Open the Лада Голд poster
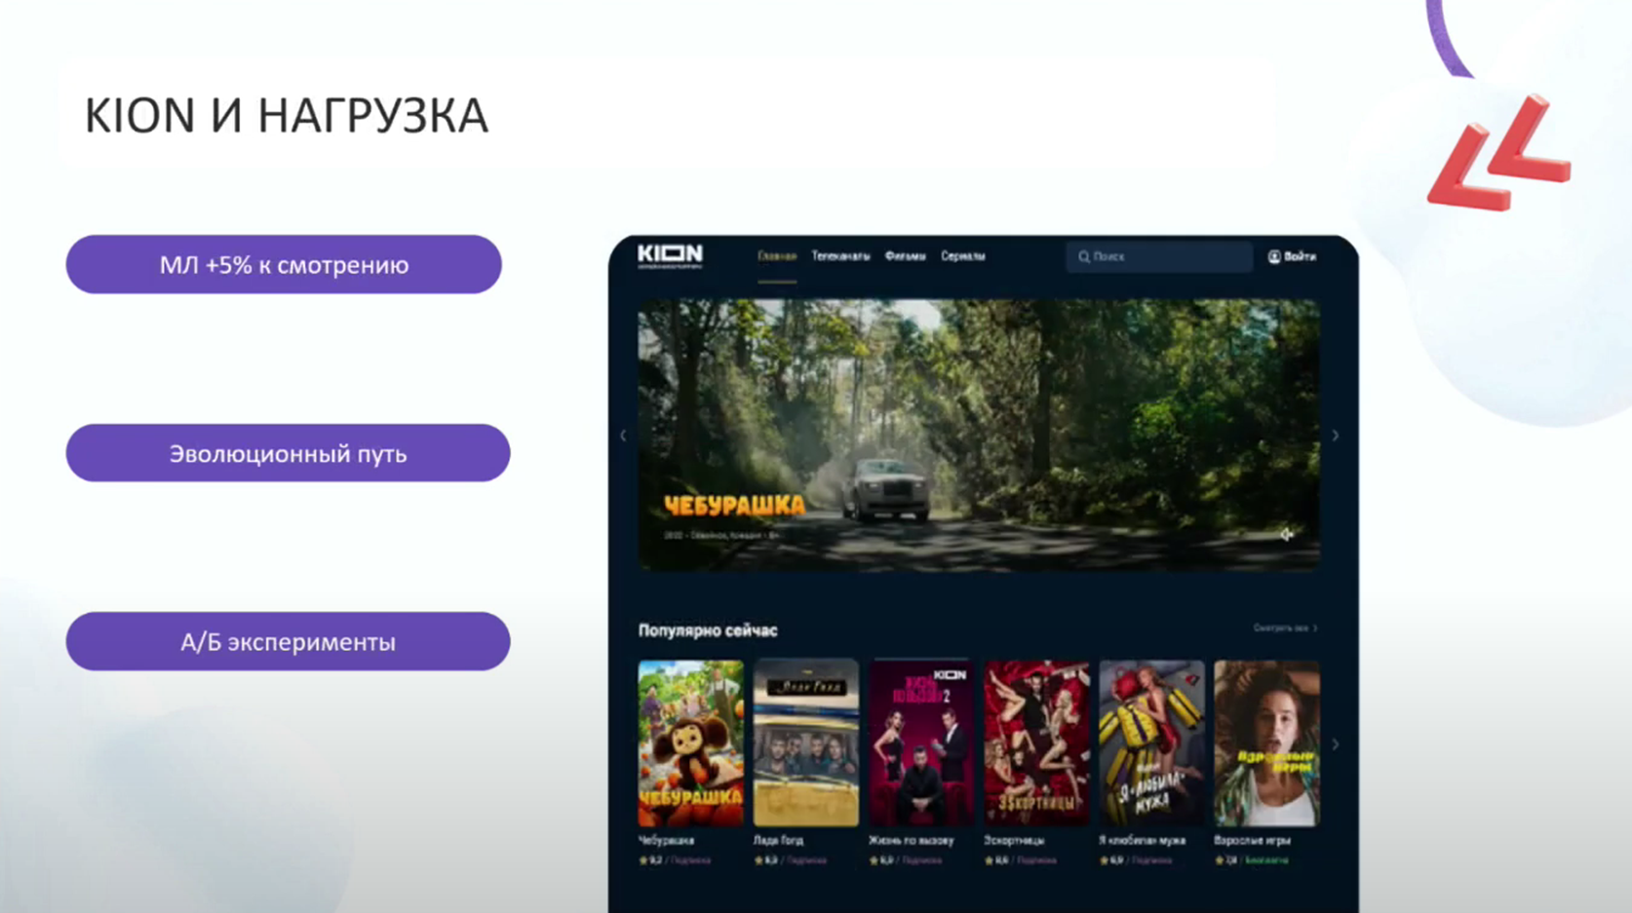Screen dimensions: 1632x913 coord(806,743)
